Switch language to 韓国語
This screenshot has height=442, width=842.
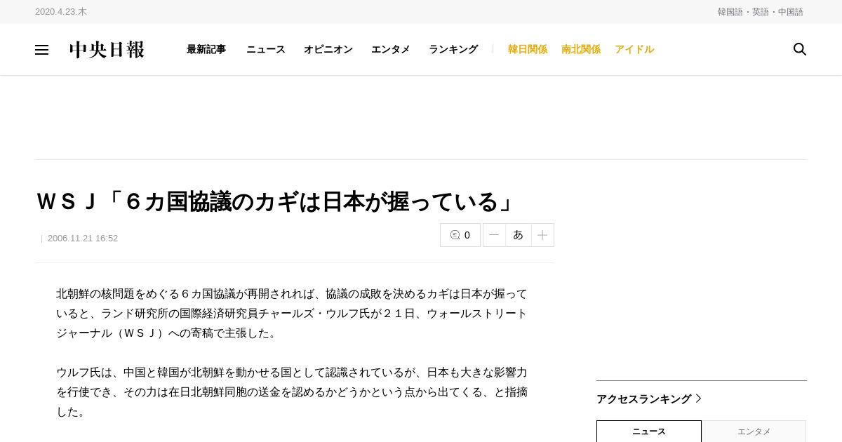(x=730, y=12)
